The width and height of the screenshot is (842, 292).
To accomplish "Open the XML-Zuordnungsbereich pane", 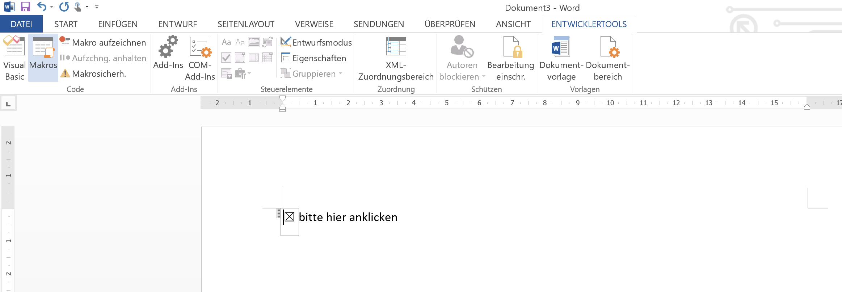I will pos(396,58).
